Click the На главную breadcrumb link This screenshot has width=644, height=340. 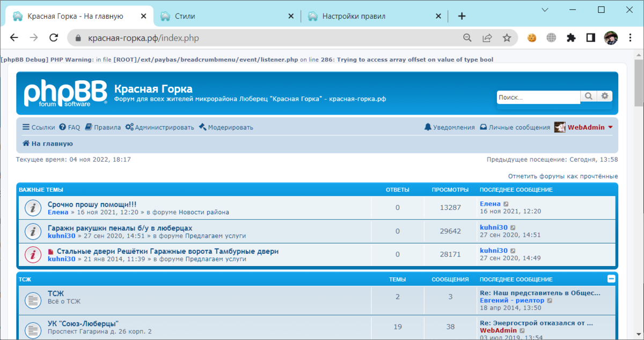tap(52, 143)
